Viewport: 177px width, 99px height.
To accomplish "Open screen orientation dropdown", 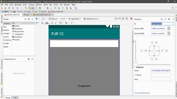I will (44, 19).
